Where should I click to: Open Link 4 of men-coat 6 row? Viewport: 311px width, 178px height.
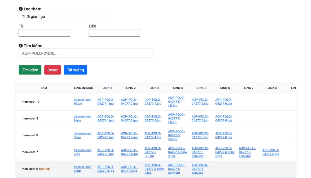177,169
